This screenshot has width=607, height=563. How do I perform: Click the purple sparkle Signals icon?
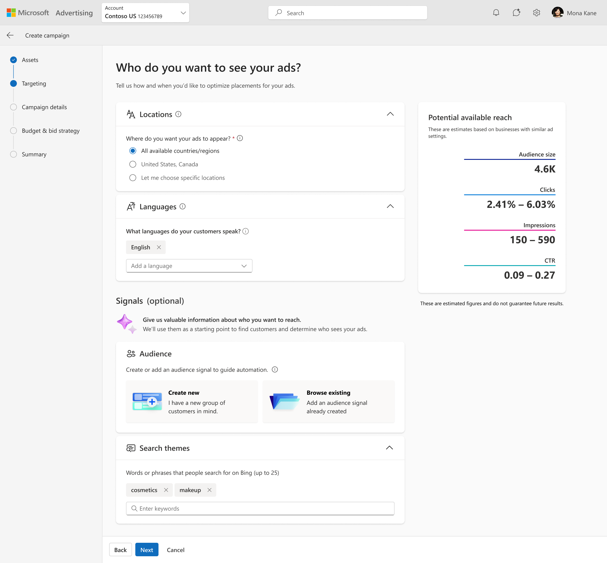(x=126, y=324)
